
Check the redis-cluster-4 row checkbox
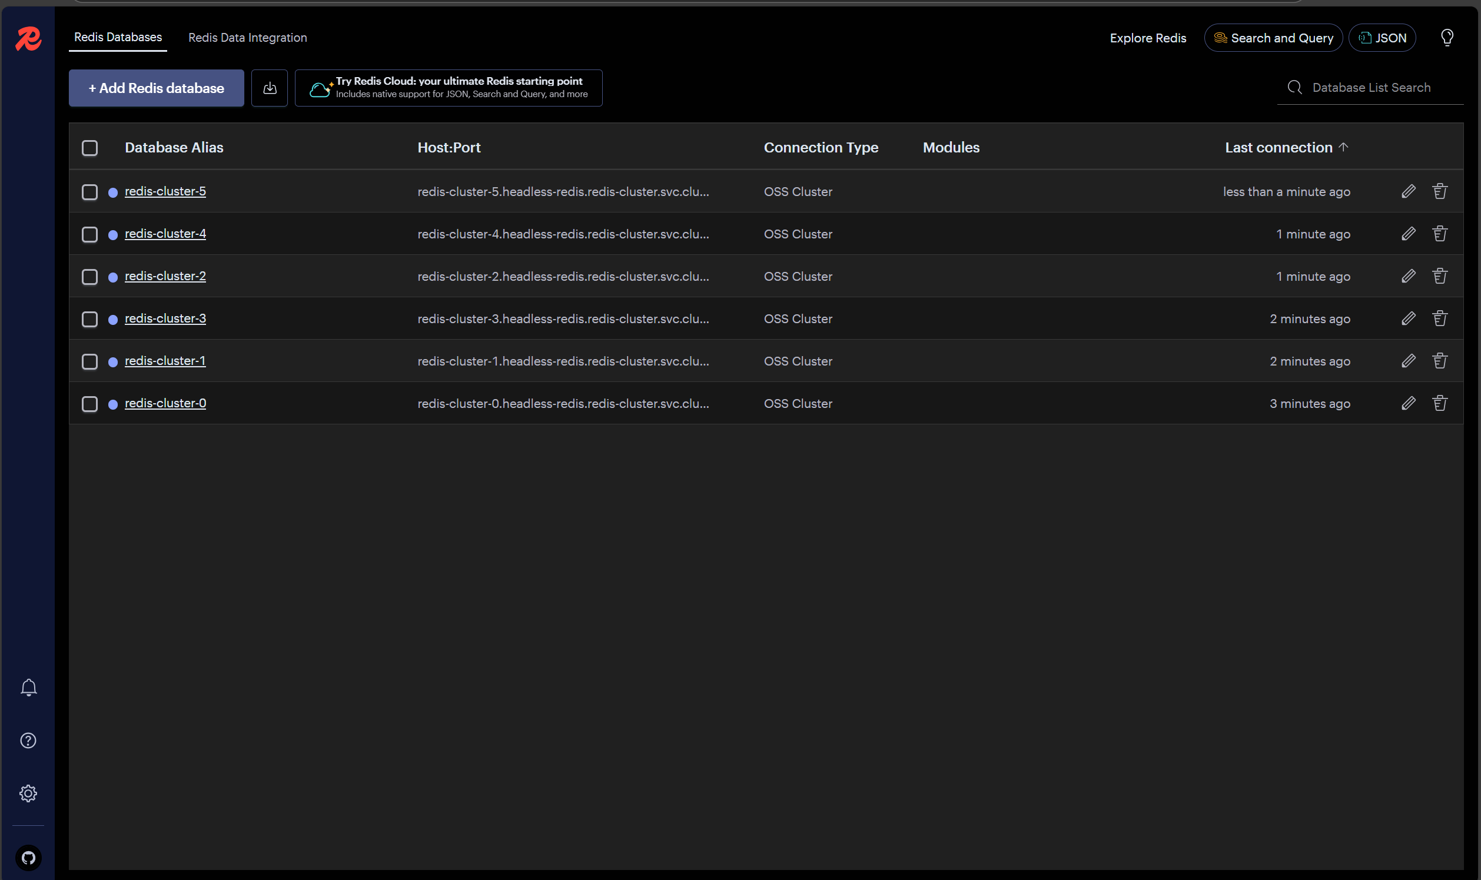click(89, 234)
